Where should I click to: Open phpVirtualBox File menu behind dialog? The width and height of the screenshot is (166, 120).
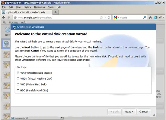pyautogui.click(x=4, y=23)
